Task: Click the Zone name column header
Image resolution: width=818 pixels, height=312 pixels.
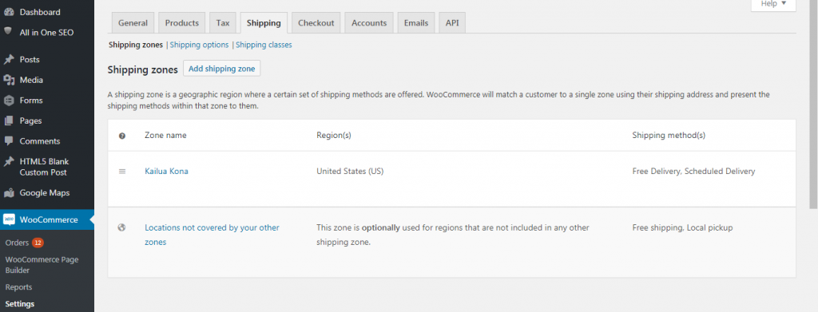Action: pos(165,136)
